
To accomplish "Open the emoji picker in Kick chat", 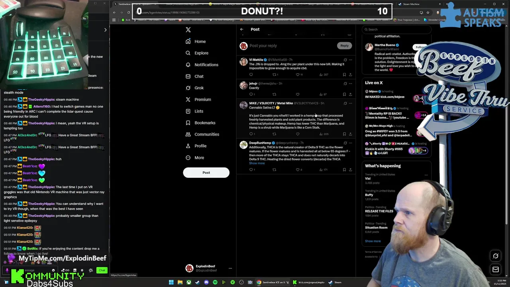I will pyautogui.click(x=53, y=270).
